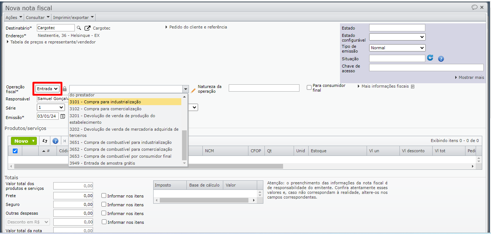This screenshot has width=491, height=234.
Task: Click into the Frete value field
Action: tap(73, 196)
